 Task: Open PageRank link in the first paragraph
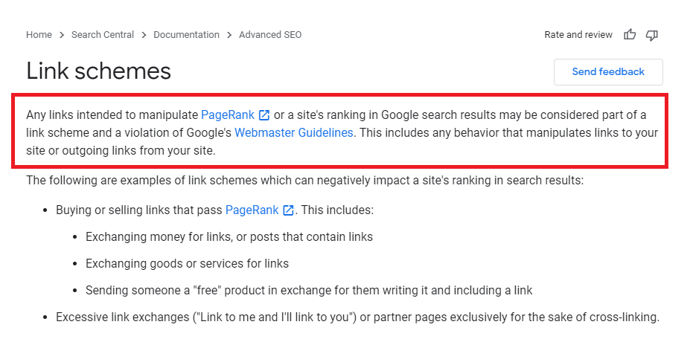(x=228, y=115)
